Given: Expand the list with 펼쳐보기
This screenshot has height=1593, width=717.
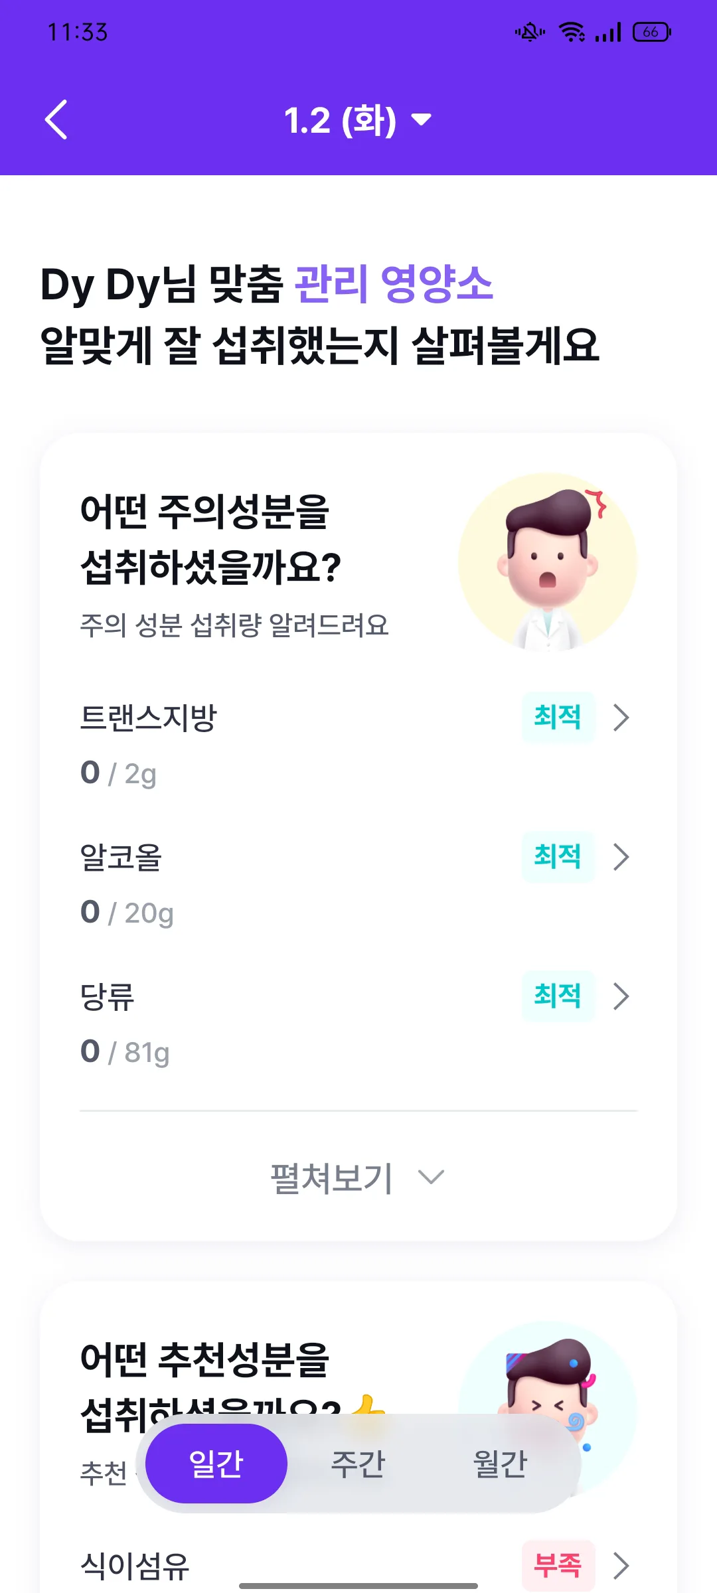Looking at the screenshot, I should pyautogui.click(x=358, y=1178).
